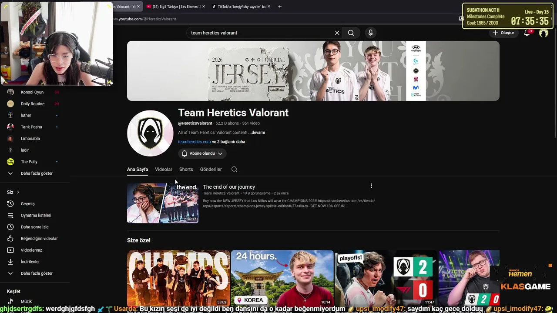Viewport: 557px width, 313px height.
Task: Switch to the Gönderiler tab
Action: click(211, 170)
